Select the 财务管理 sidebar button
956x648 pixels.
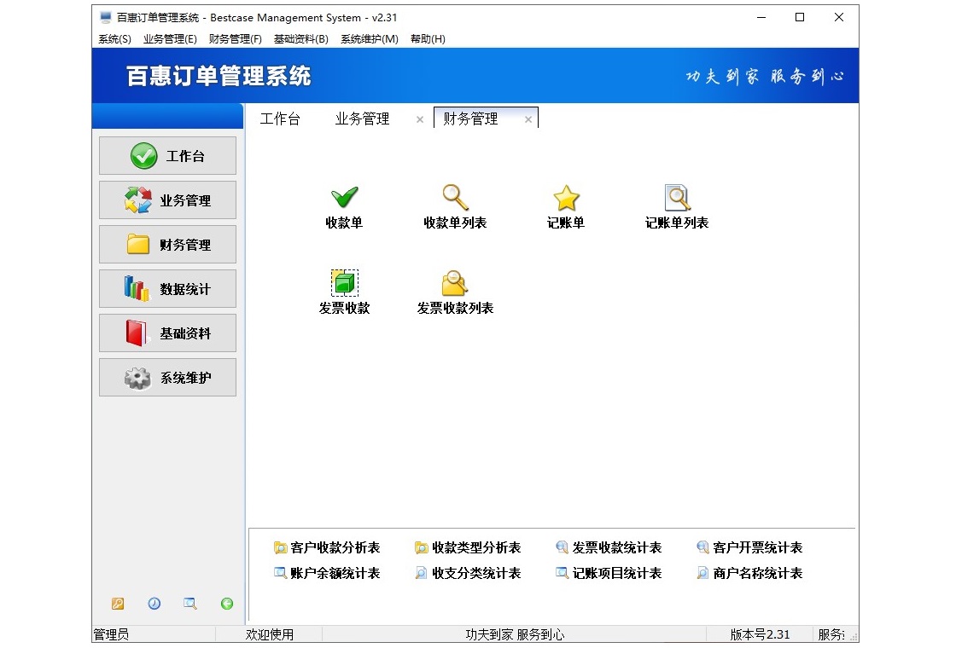pyautogui.click(x=167, y=244)
